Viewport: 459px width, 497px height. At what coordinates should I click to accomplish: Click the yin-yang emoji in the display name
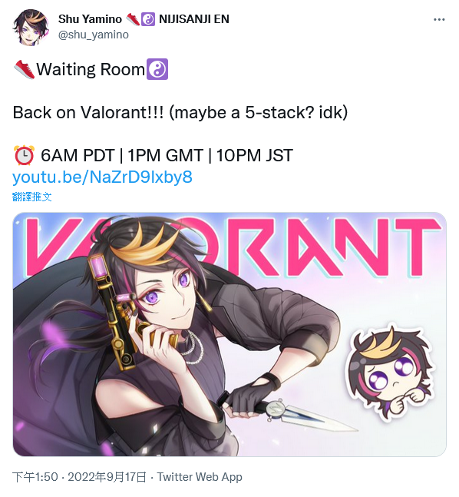click(148, 19)
